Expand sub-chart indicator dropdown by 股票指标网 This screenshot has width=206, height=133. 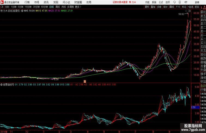tap(1, 85)
